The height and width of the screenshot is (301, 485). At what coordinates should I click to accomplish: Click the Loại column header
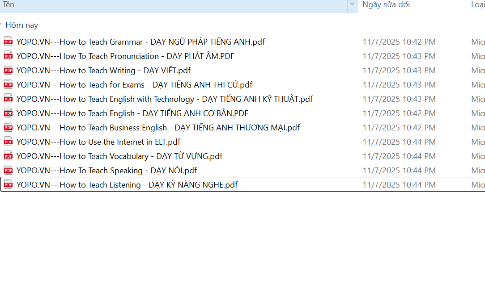click(x=477, y=5)
